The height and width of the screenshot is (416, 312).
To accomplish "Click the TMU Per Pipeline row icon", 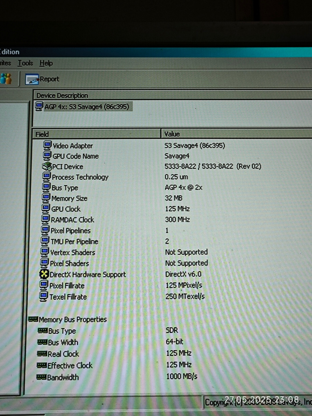I will (45, 241).
